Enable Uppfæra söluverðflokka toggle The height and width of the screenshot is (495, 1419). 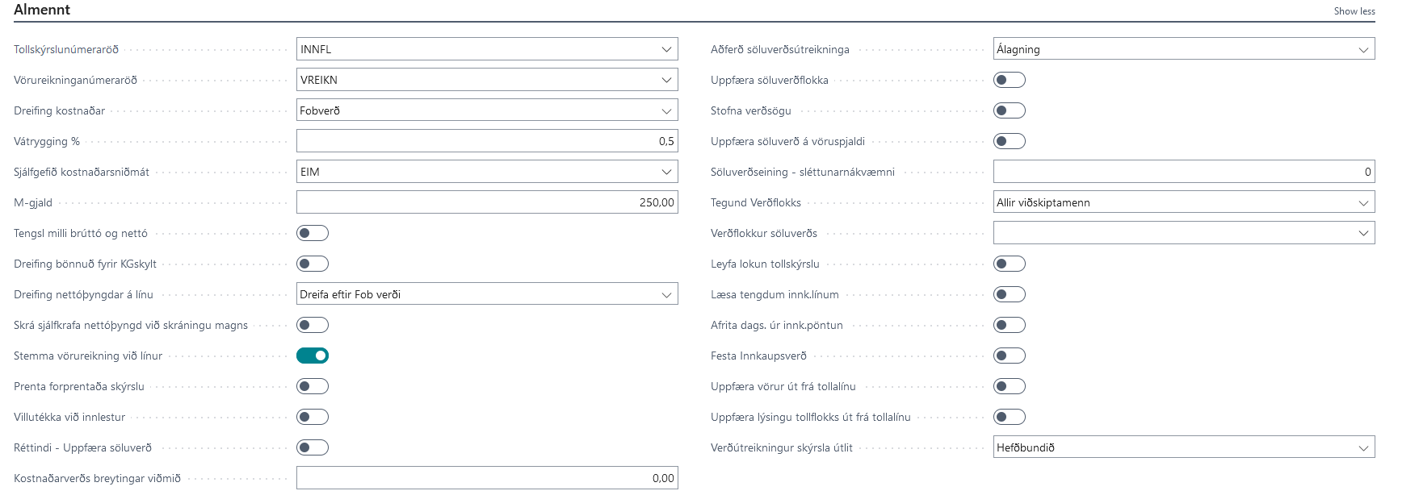[x=1009, y=80]
